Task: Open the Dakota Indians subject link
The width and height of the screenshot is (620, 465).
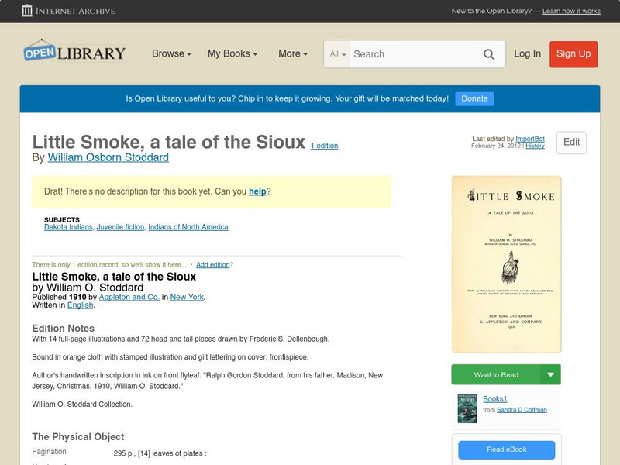Action: (x=68, y=227)
